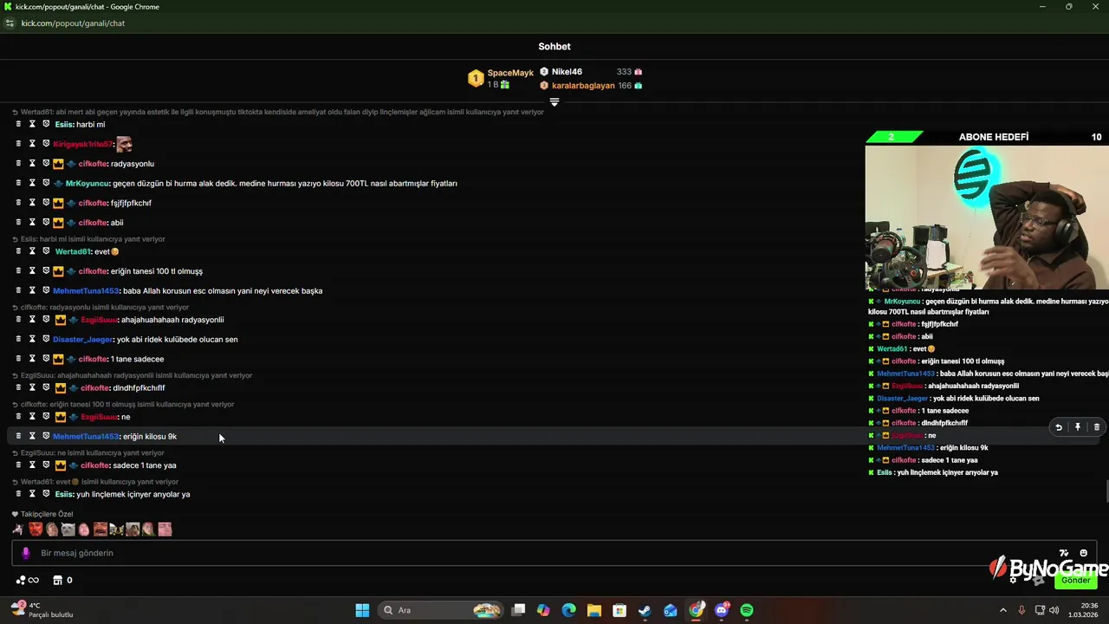Screen dimensions: 1109x624
Task: Insert the grey cat follower emote
Action: (68, 530)
